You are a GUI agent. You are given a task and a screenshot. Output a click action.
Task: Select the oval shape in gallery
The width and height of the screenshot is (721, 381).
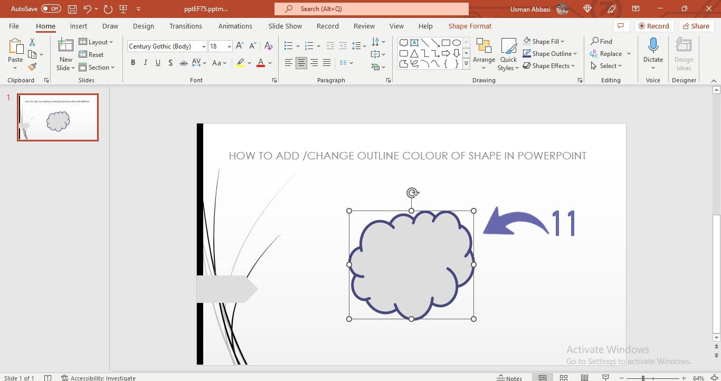pos(457,43)
